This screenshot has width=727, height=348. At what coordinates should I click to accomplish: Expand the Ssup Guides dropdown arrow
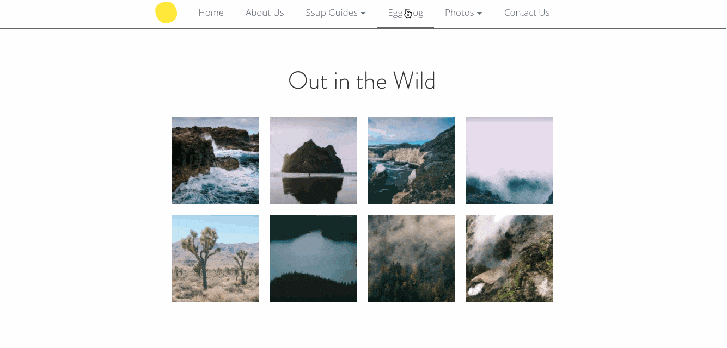[x=363, y=13]
